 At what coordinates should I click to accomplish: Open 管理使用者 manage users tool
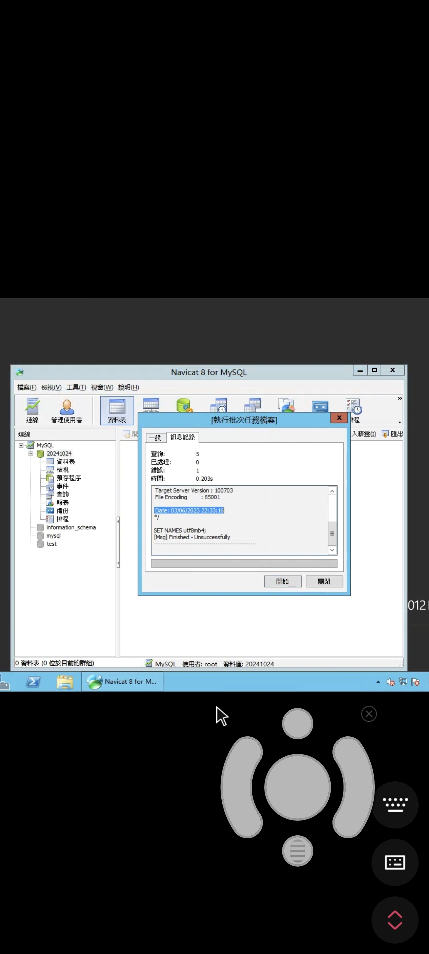coord(67,410)
